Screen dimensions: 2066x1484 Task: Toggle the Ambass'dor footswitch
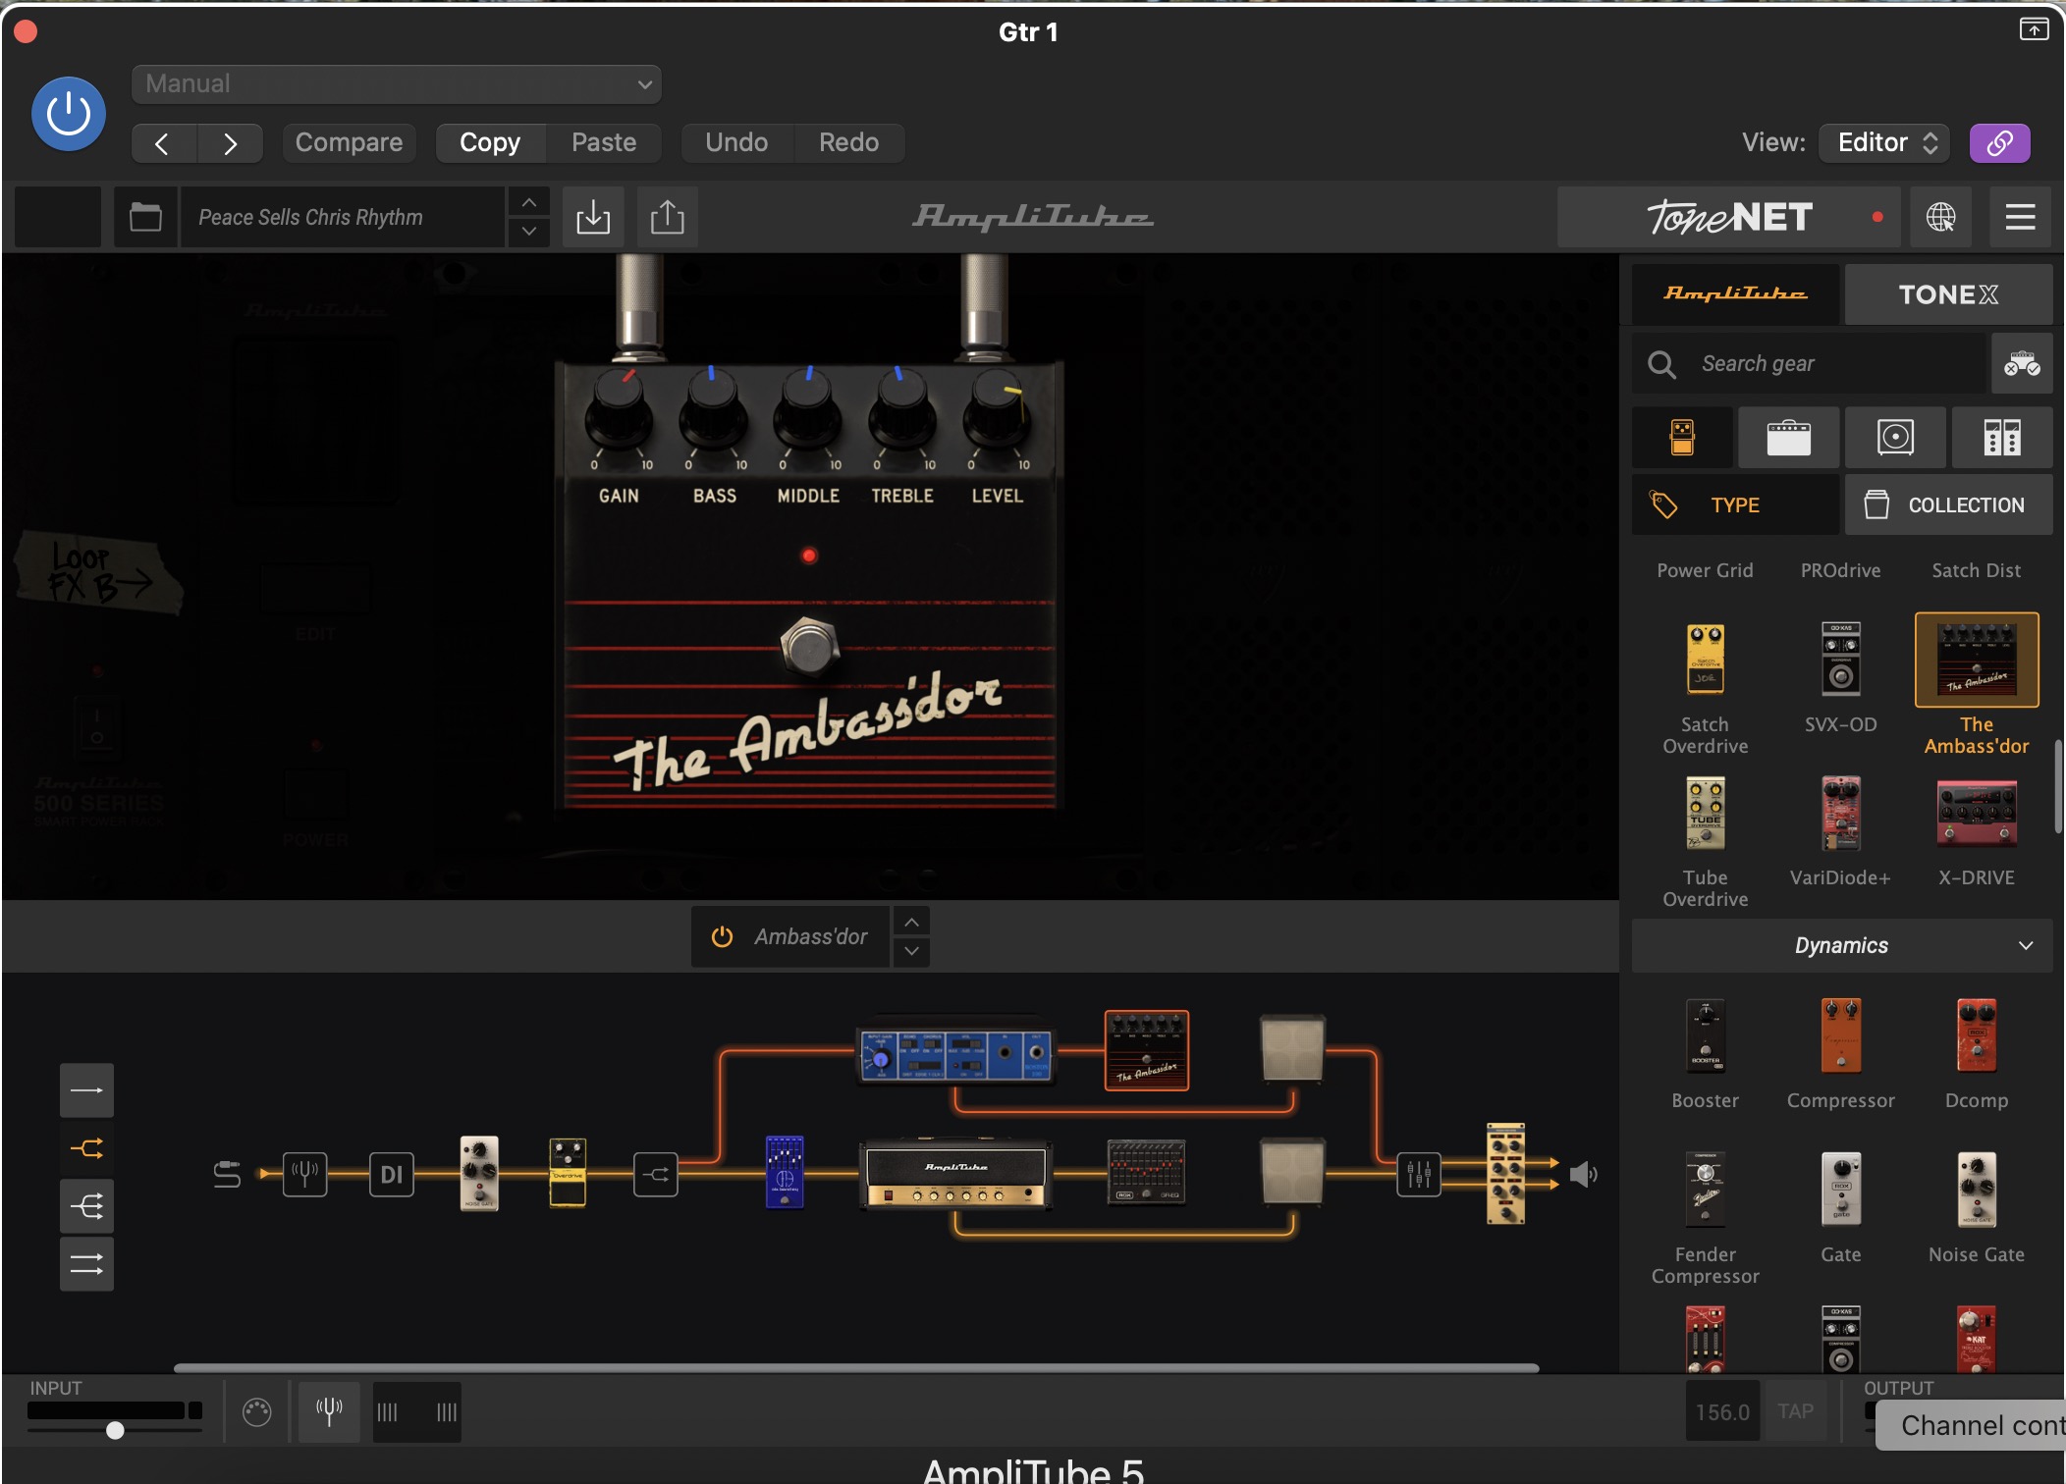[809, 645]
